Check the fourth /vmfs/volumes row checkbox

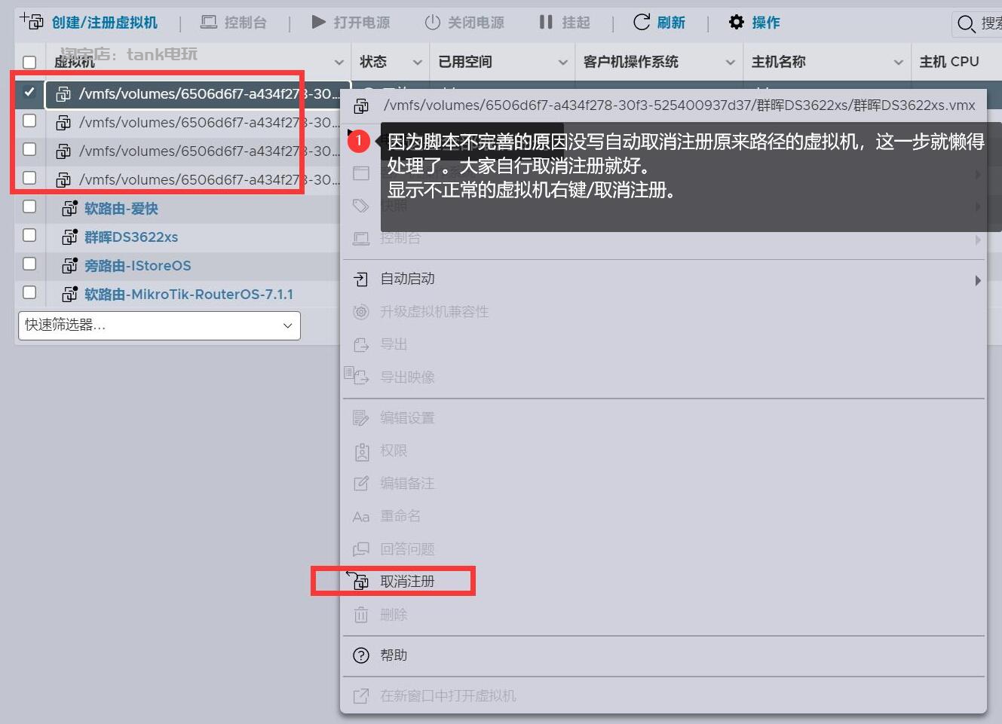(29, 178)
